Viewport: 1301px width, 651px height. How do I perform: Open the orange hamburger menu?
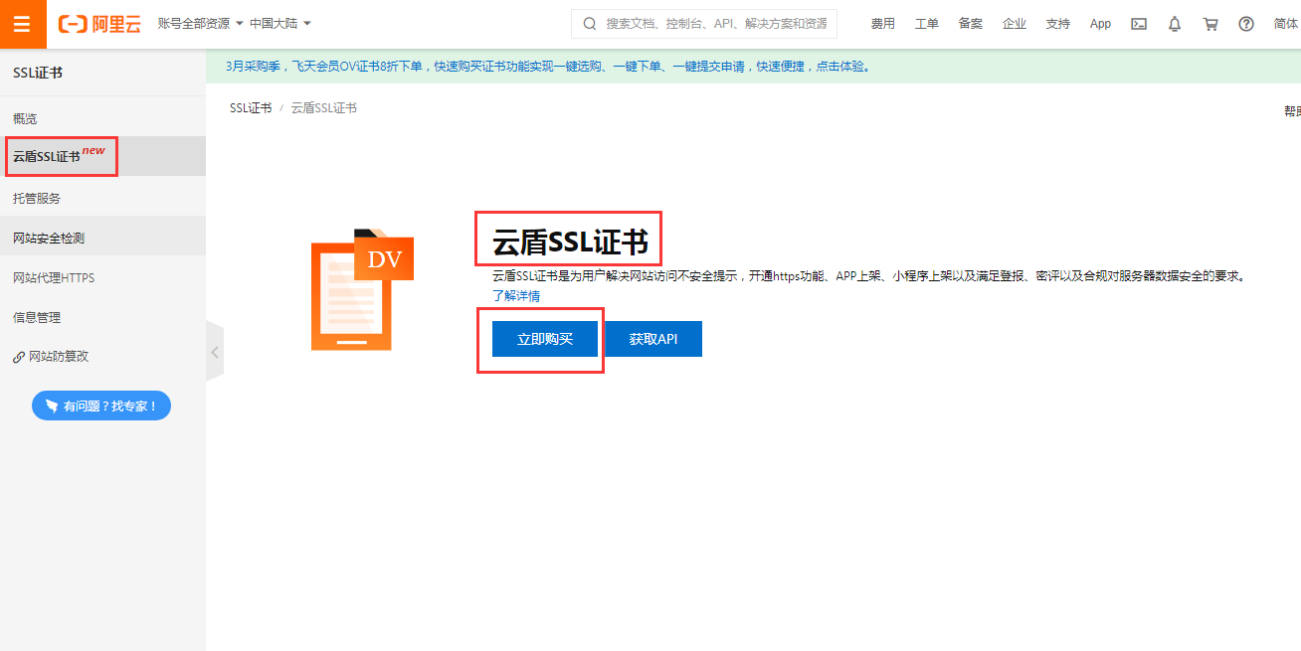[22, 24]
